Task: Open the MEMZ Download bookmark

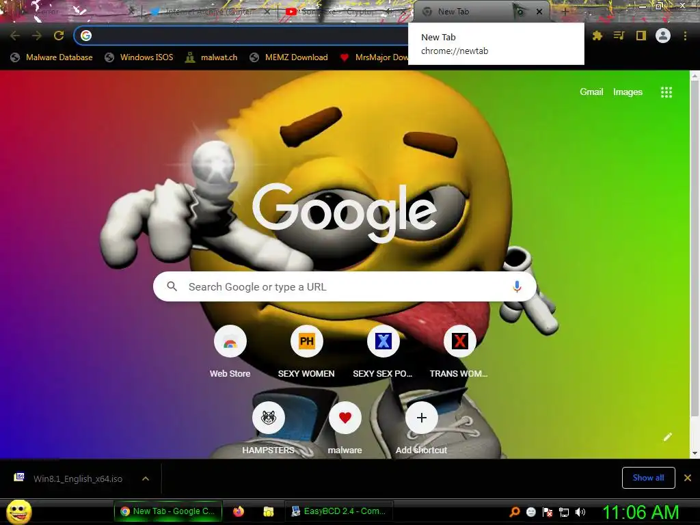Action: [x=289, y=57]
